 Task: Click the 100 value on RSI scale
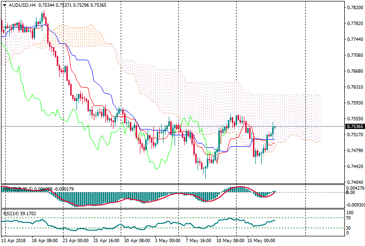pyautogui.click(x=351, y=212)
